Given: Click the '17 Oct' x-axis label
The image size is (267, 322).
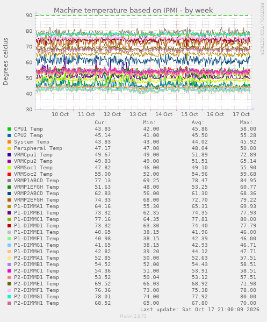Looking at the screenshot, I should click(x=241, y=115).
